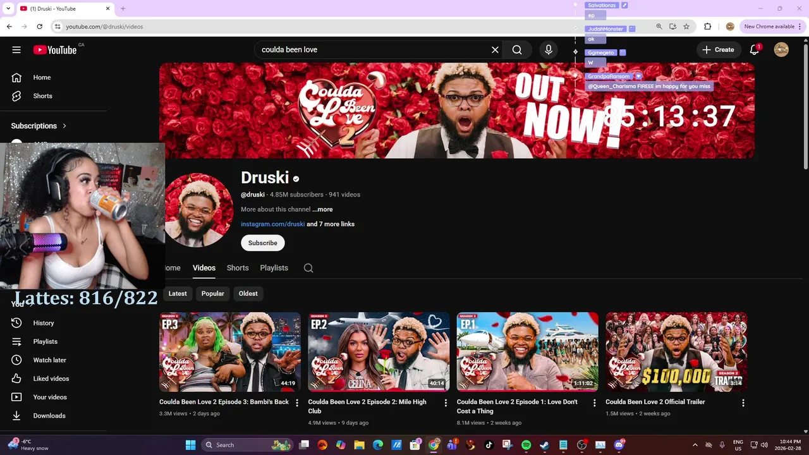The image size is (809, 455).
Task: Sort videos by Latest
Action: [x=178, y=294]
